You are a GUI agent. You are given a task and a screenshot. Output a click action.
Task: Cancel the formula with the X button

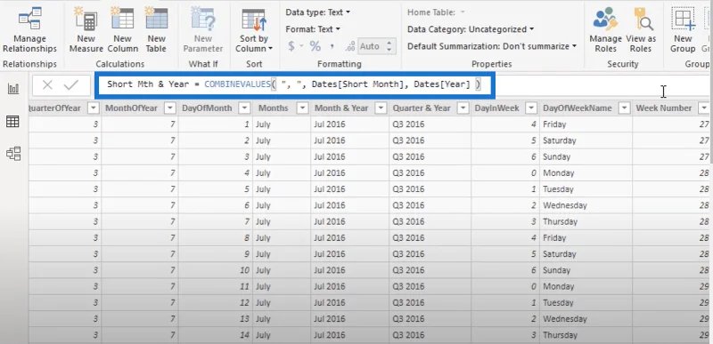coord(48,84)
